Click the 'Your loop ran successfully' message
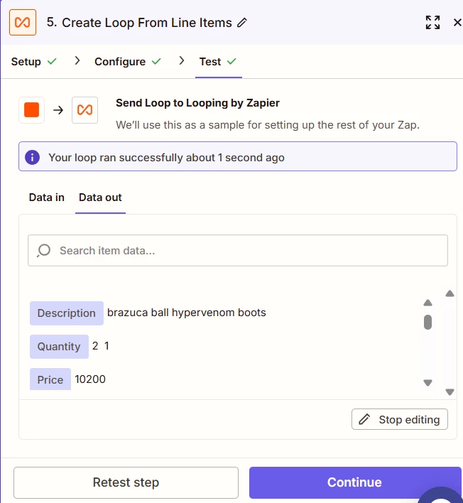The image size is (463, 503). point(166,158)
